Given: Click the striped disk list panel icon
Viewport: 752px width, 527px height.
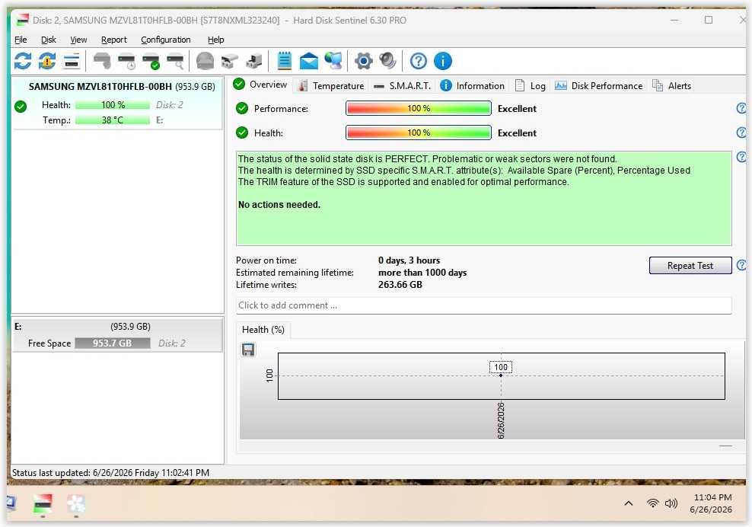Looking at the screenshot, I should coord(72,61).
